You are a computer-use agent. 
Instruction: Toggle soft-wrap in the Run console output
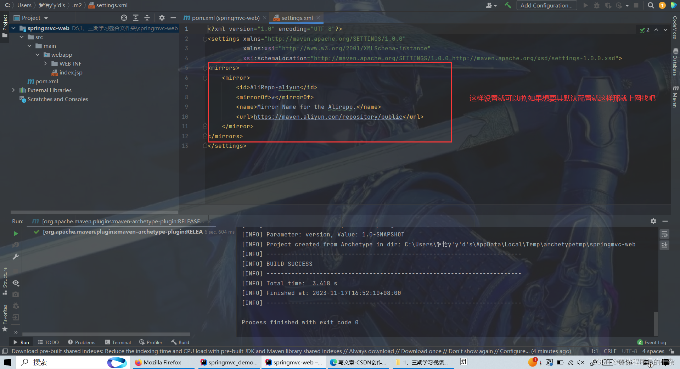[x=664, y=234]
